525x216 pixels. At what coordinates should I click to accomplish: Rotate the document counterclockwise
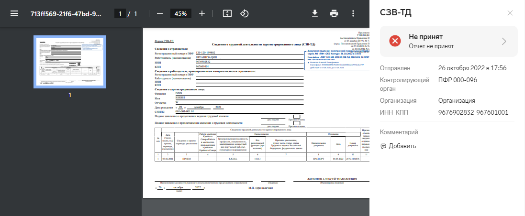245,13
